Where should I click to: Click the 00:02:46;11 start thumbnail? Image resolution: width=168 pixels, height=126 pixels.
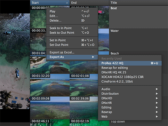(50, 123)
